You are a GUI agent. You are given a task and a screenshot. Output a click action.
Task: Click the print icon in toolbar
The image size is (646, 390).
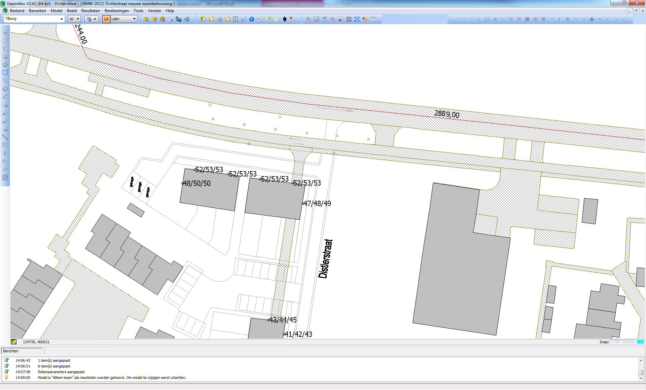[171, 19]
